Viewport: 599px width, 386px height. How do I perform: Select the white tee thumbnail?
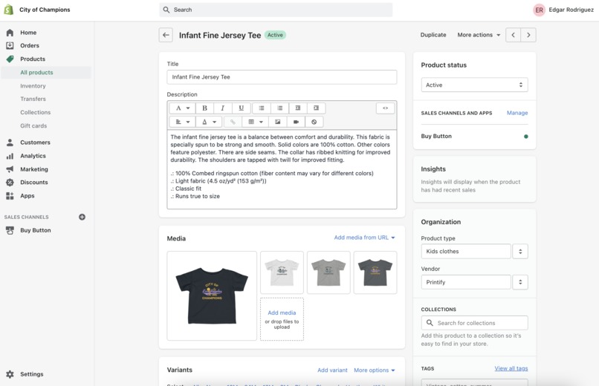click(282, 272)
